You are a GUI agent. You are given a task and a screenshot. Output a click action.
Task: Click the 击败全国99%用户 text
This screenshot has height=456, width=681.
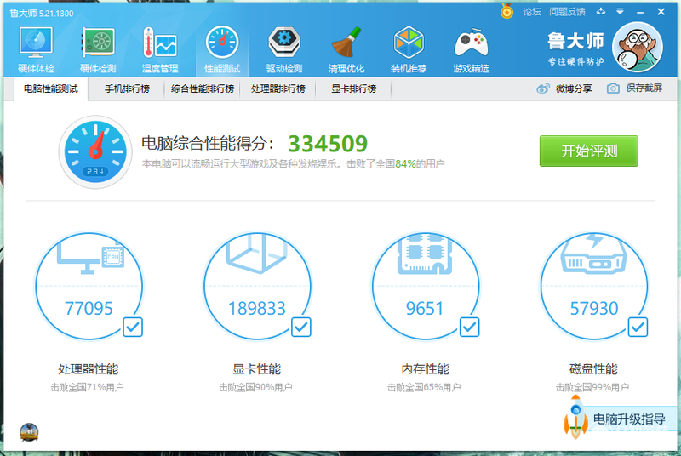[592, 387]
